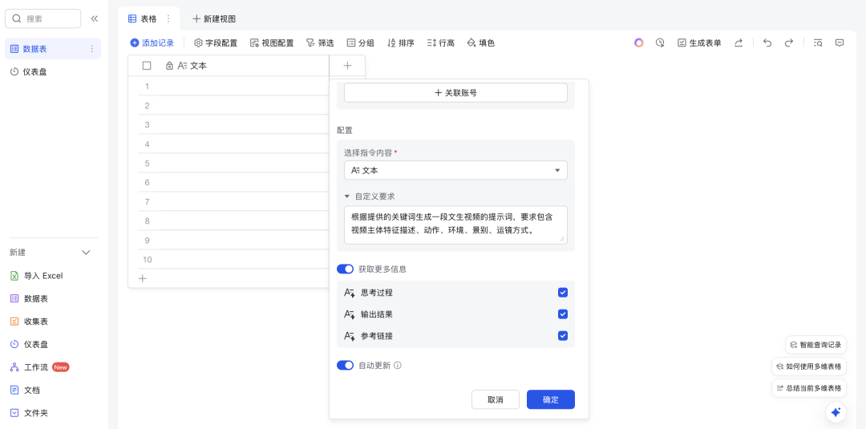Click the redo arrow icon
The image size is (866, 429).
789,42
